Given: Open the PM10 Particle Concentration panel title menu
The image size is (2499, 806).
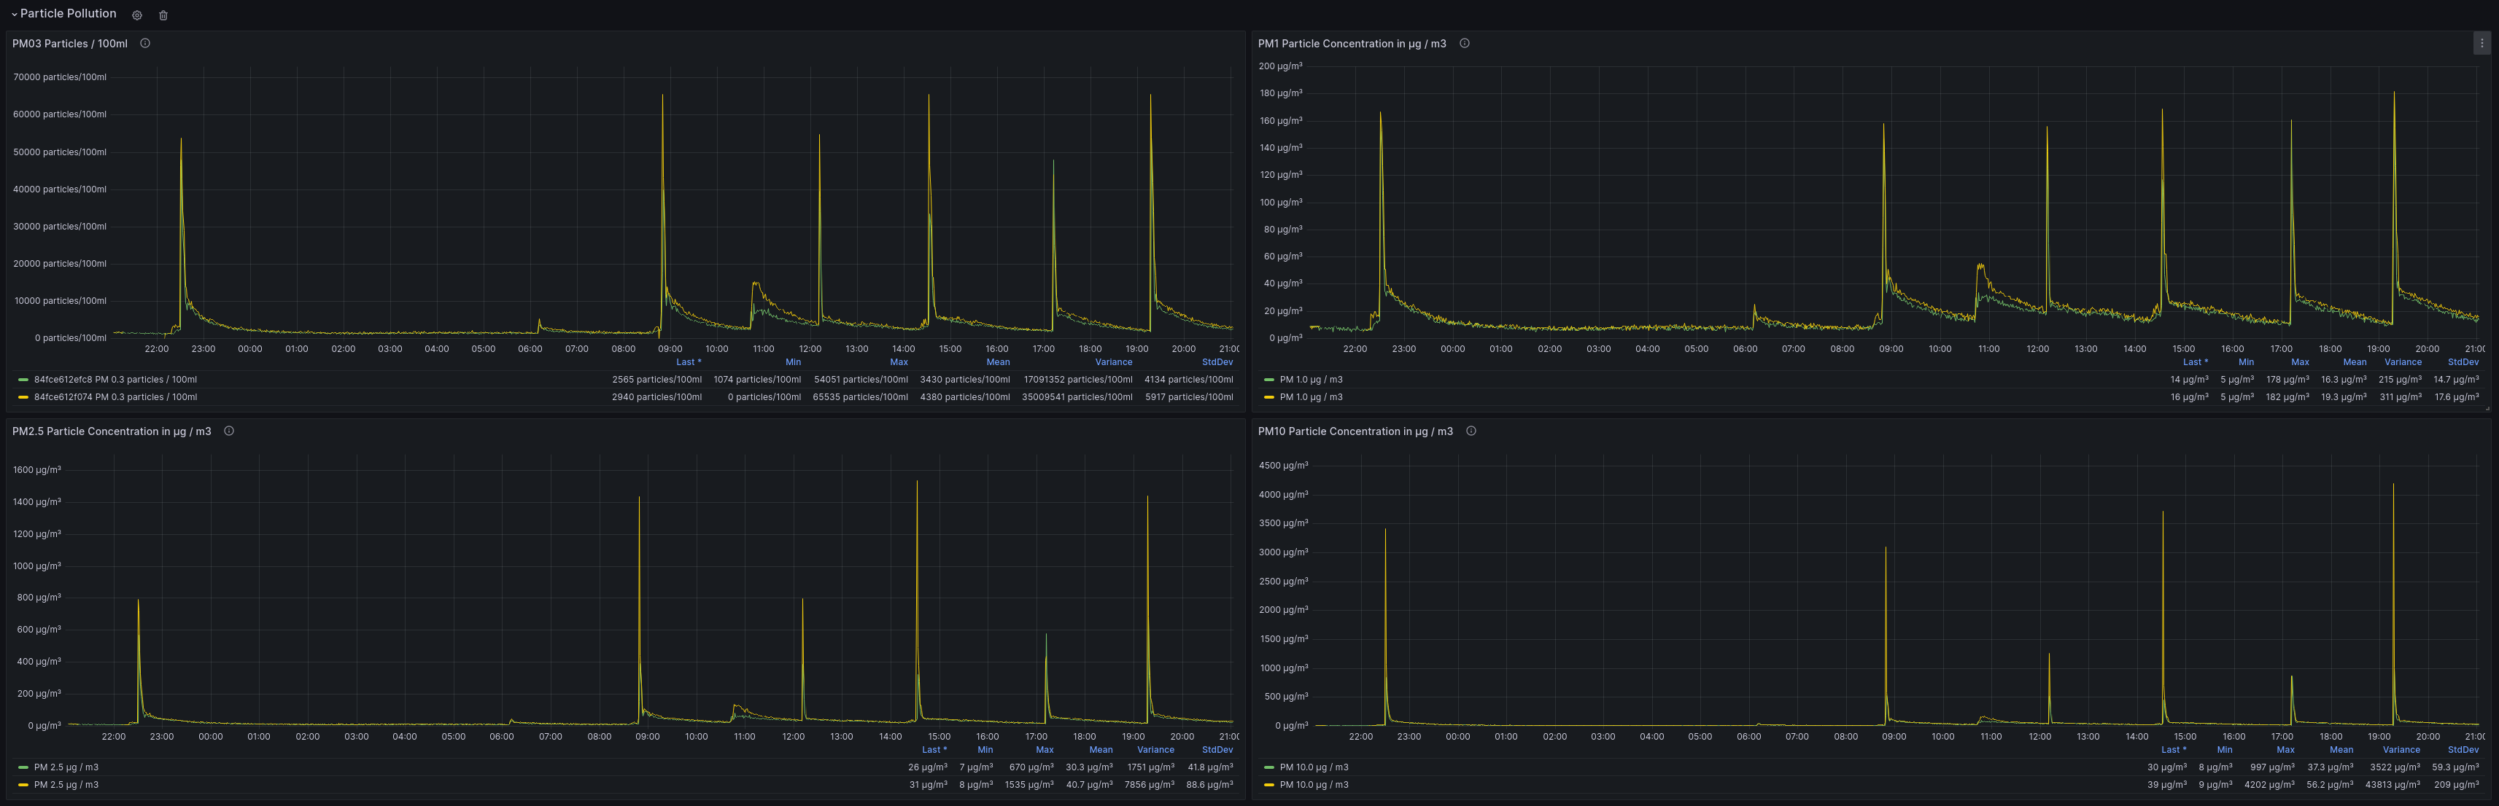Looking at the screenshot, I should coord(1355,431).
